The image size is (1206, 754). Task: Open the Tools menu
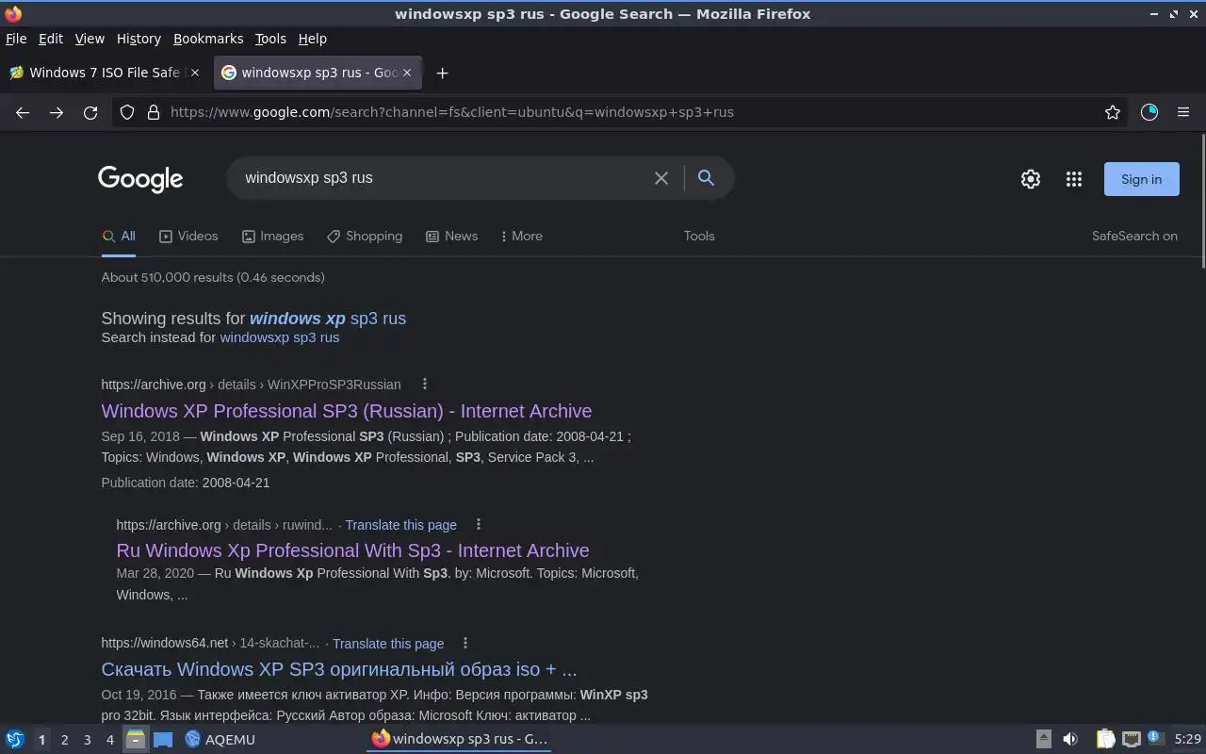coord(270,39)
